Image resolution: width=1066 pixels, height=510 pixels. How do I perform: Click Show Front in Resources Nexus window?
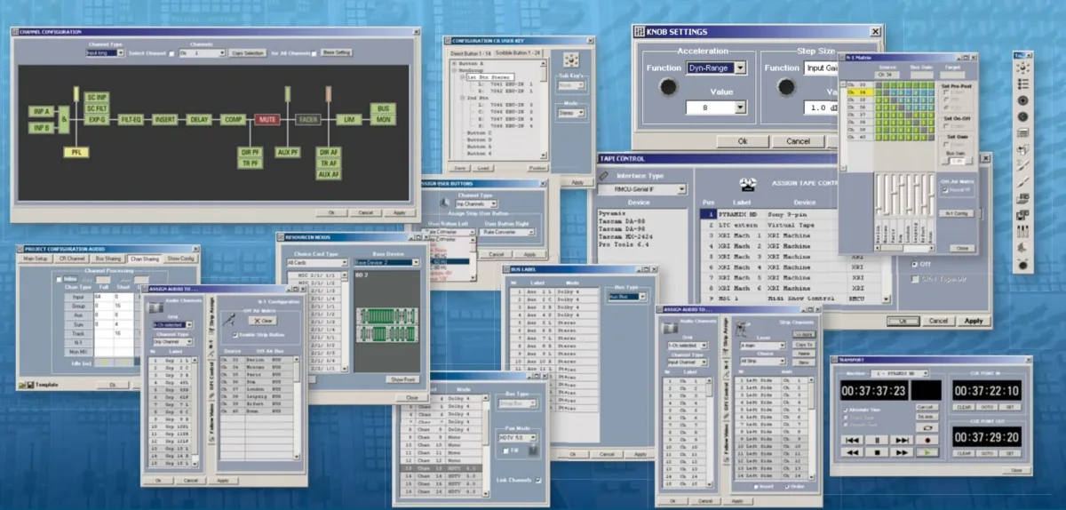(x=403, y=379)
